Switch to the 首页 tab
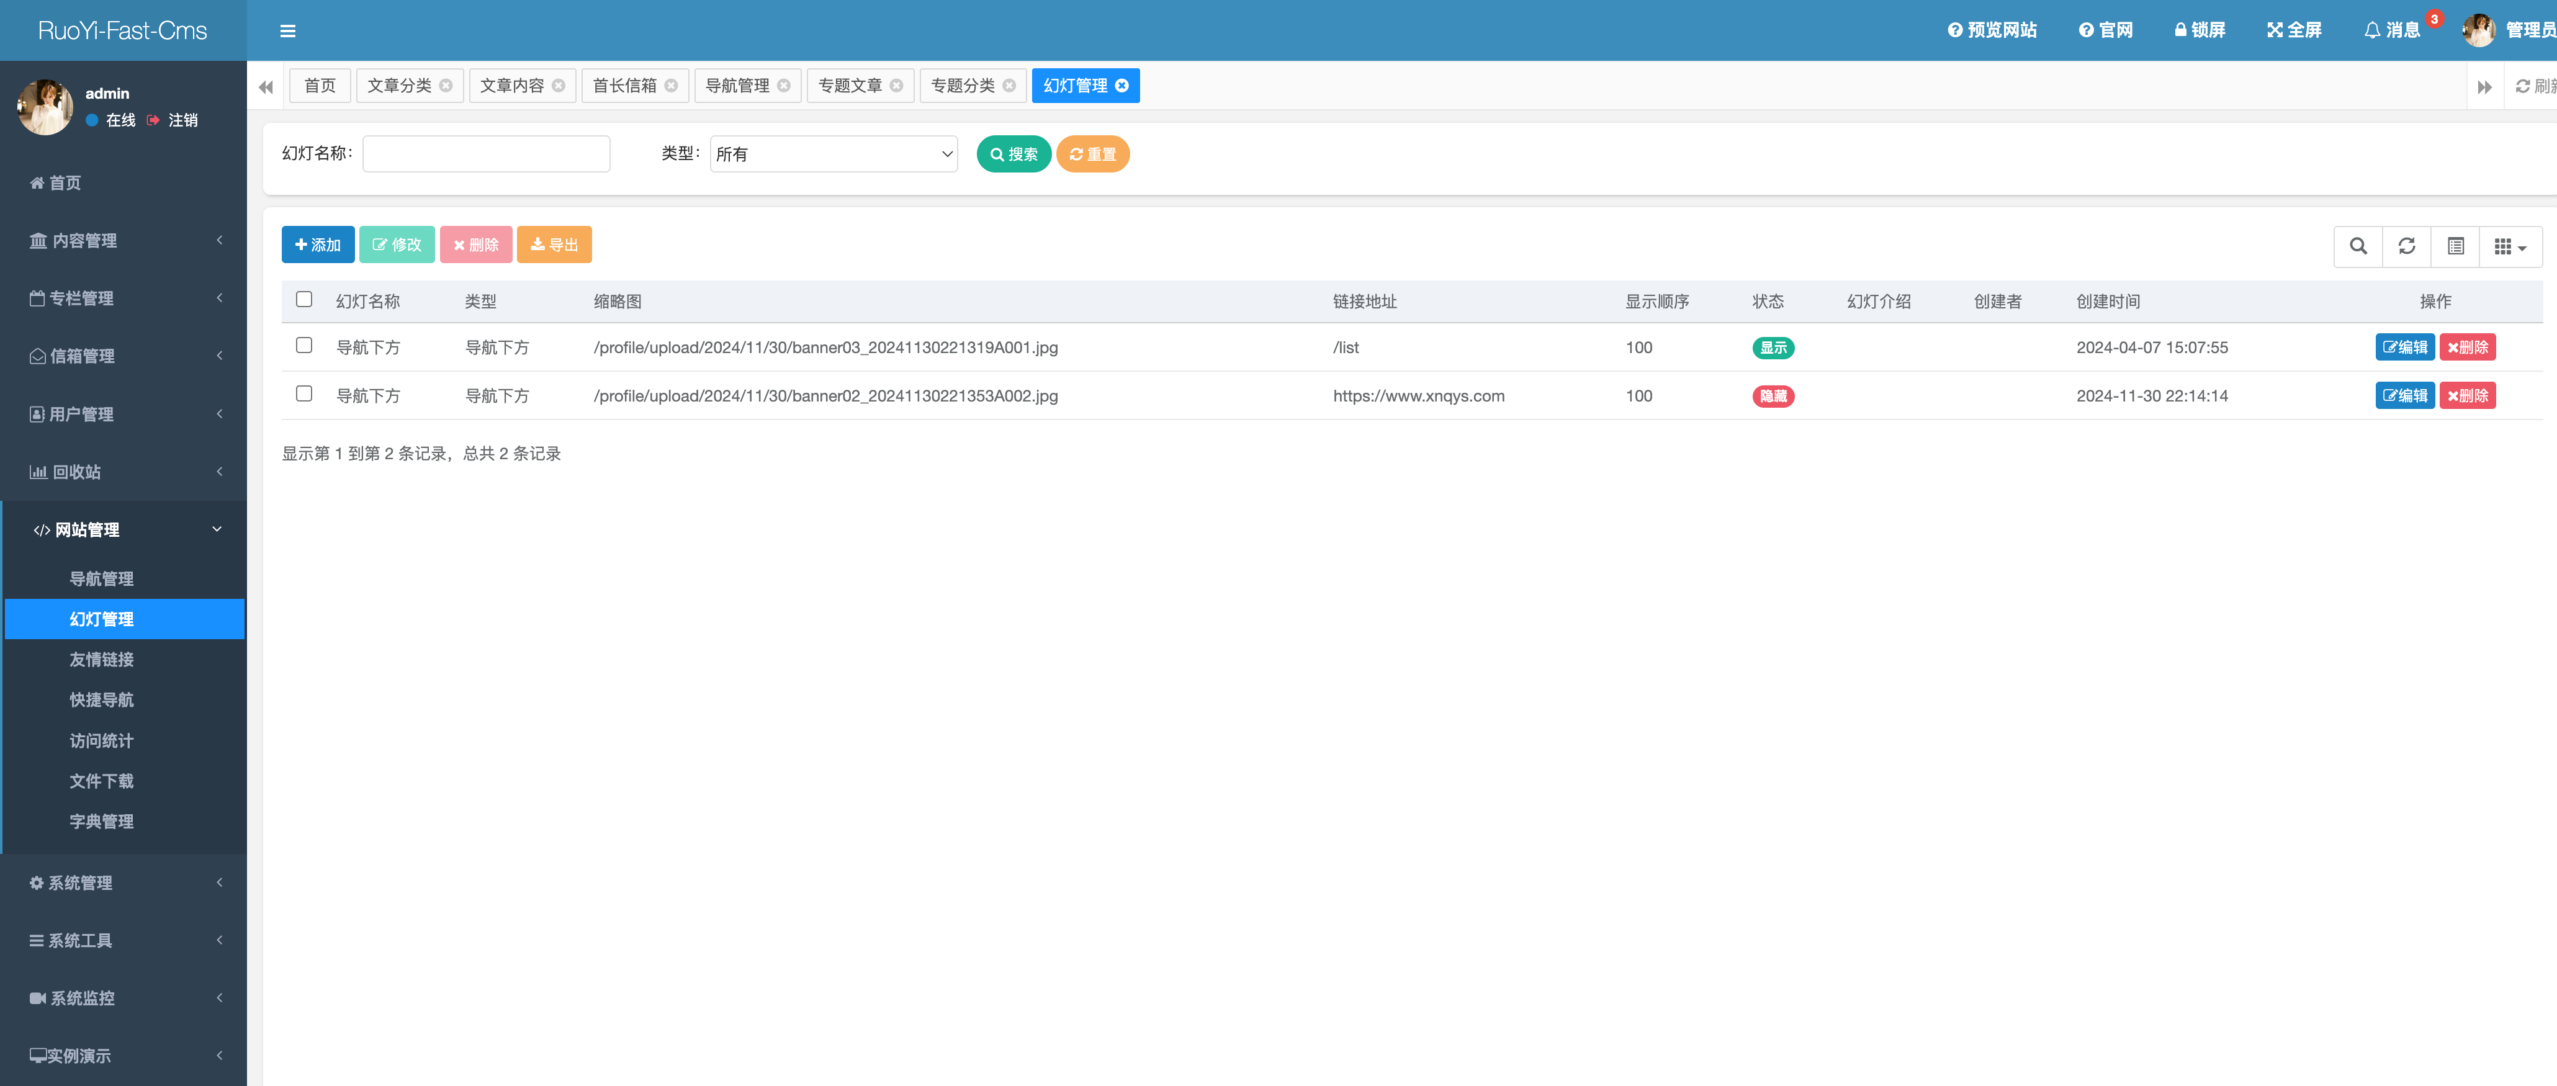2557x1086 pixels. [320, 86]
